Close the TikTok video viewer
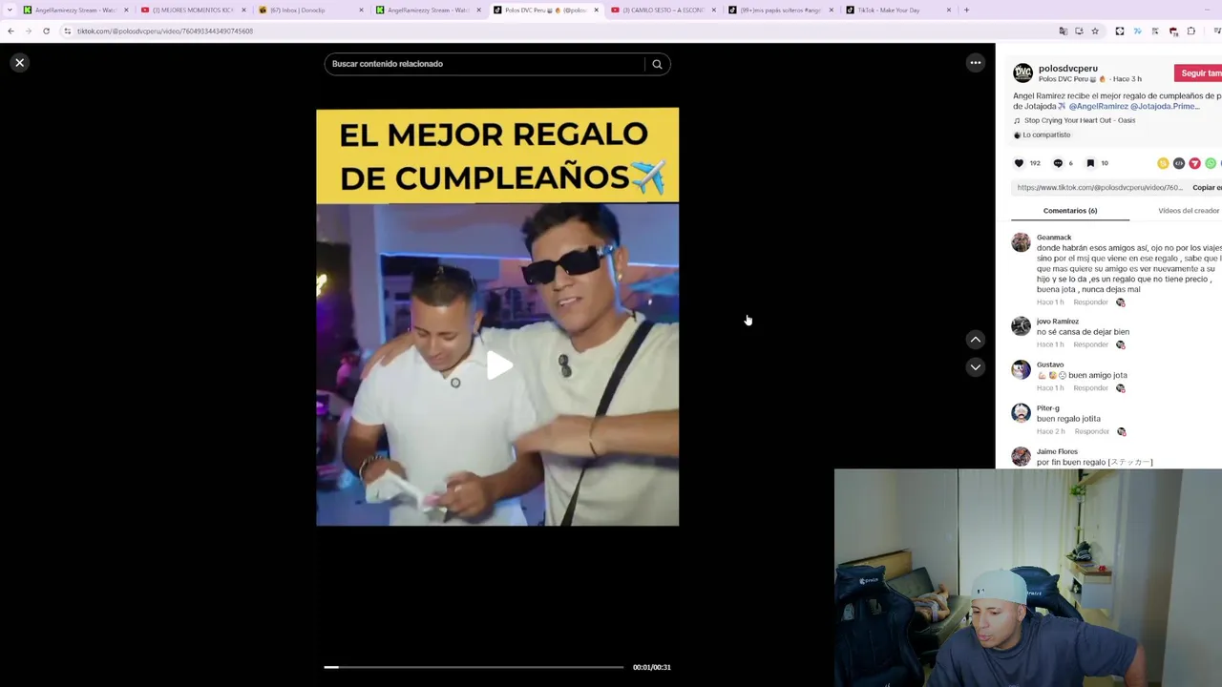The image size is (1222, 687). point(19,63)
